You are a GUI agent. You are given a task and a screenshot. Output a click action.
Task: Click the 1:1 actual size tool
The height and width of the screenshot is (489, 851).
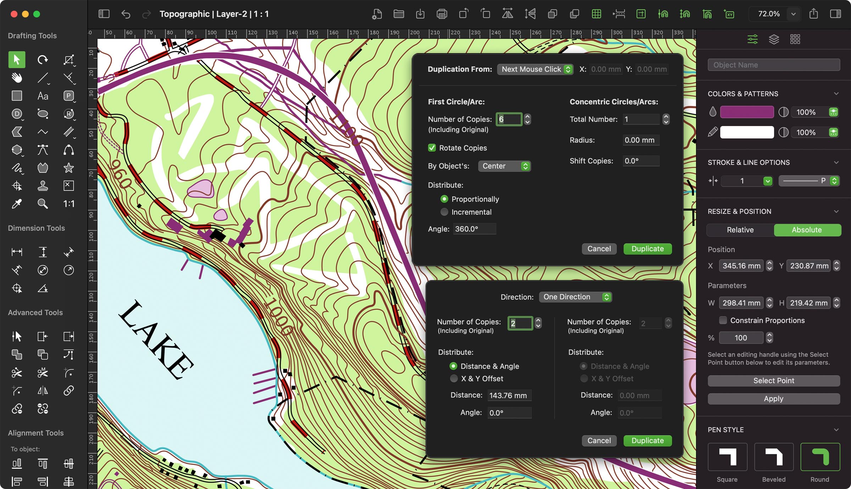[x=68, y=204]
